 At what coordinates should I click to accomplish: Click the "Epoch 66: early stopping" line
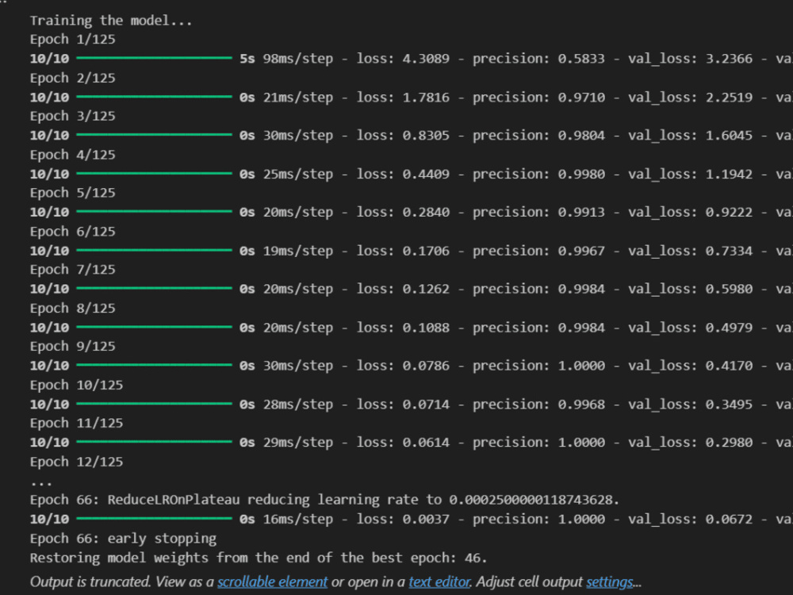click(123, 539)
